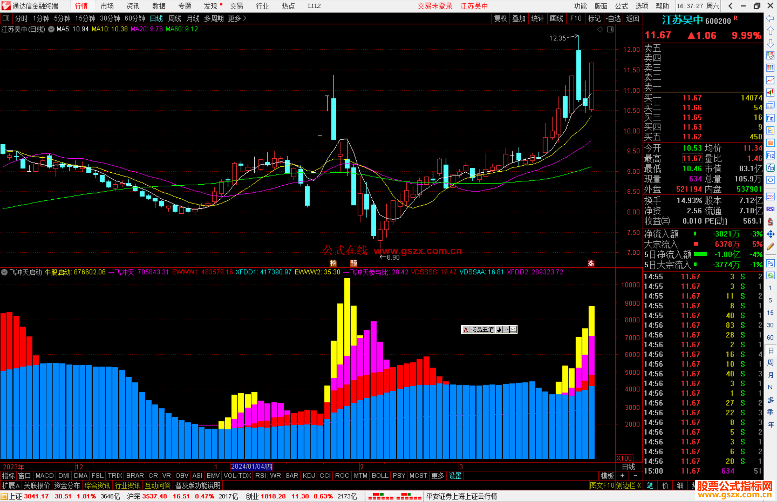The image size is (777, 502).
Task: Toggle panel layout icon left of 分时
Action: 6,18
